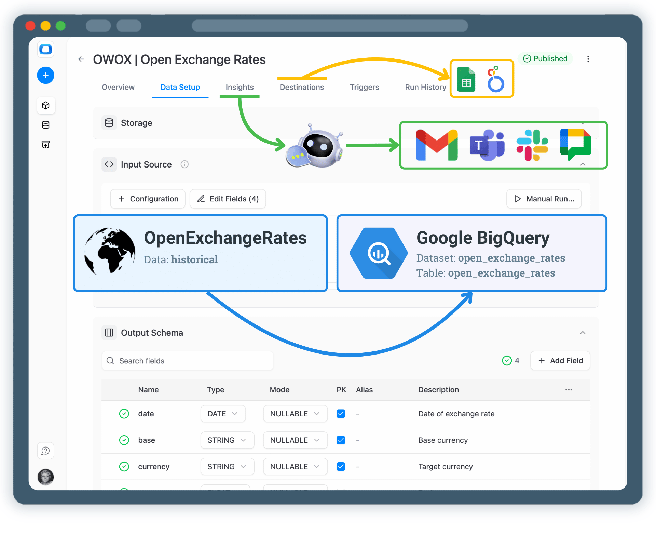656x534 pixels.
Task: Collapse the Output Schema section
Action: 583,332
